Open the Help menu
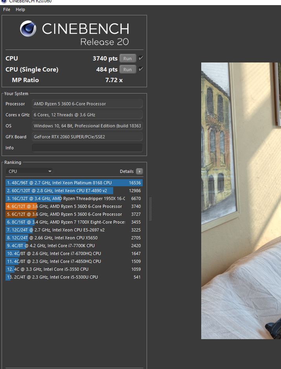The image size is (281, 369). coord(20,9)
